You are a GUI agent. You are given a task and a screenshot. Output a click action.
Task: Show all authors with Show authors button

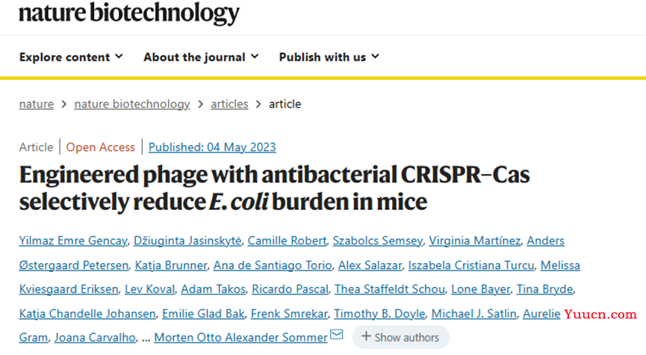coord(401,337)
